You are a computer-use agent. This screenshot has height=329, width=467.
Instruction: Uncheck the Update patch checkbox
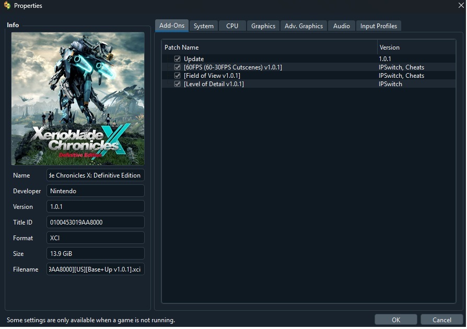[177, 59]
